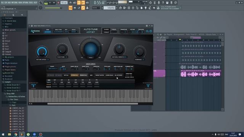The width and height of the screenshot is (244, 137).
Task: Open the vibrato Shape dropdown
Action: 53,68
